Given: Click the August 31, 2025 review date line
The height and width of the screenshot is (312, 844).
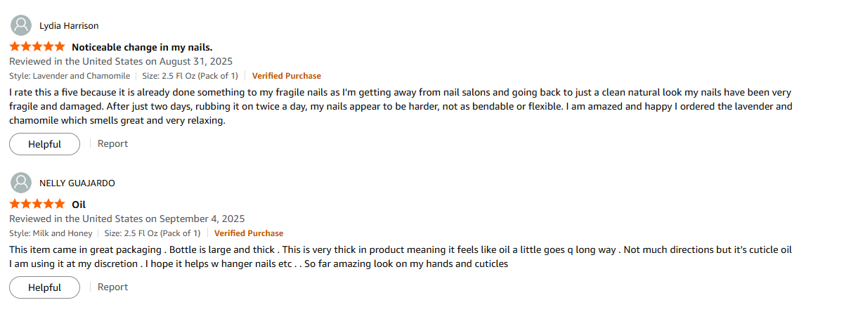Looking at the screenshot, I should 121,62.
